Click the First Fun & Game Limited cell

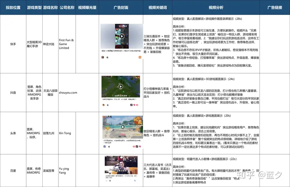click(x=67, y=44)
